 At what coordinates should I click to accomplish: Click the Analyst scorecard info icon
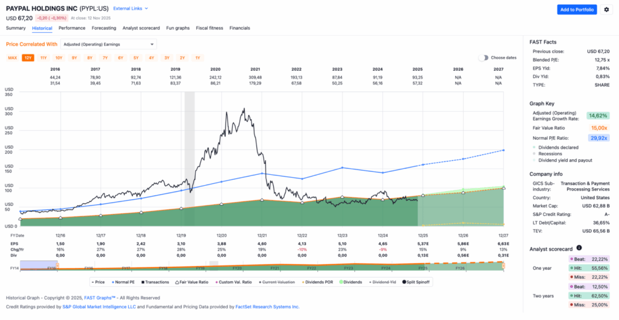click(x=579, y=247)
